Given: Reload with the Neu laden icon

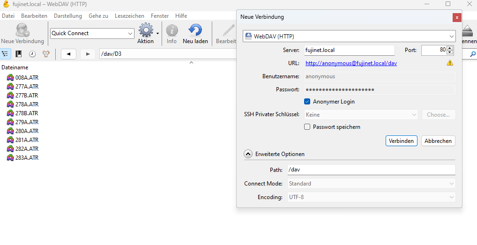Looking at the screenshot, I should click(195, 30).
